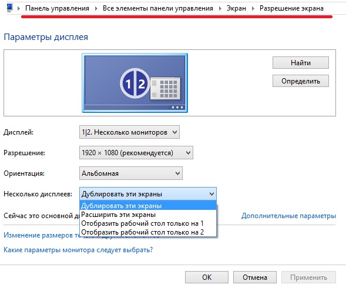The image size is (346, 291).
Task: Click the Сейчас это основной text
Action: click(42, 216)
